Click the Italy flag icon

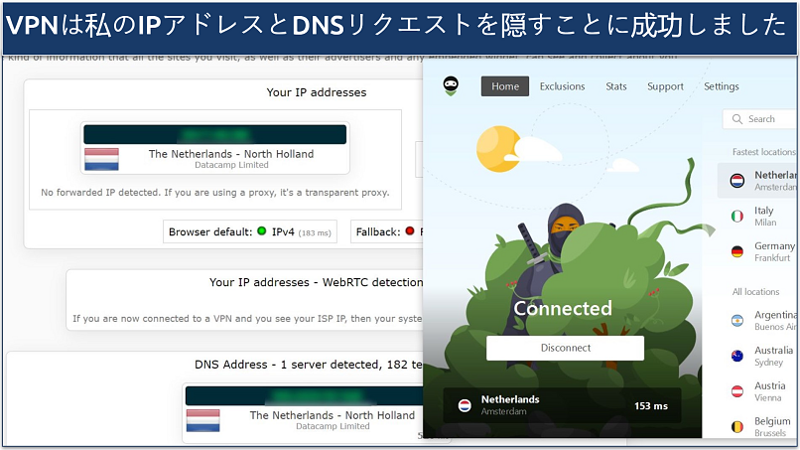[x=737, y=217]
